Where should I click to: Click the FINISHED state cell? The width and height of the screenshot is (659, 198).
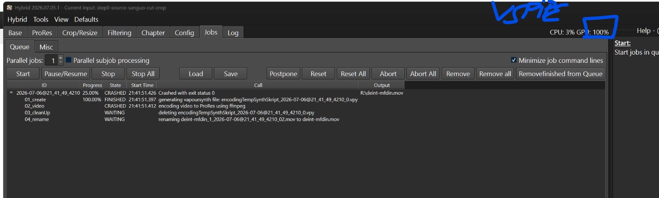click(115, 100)
